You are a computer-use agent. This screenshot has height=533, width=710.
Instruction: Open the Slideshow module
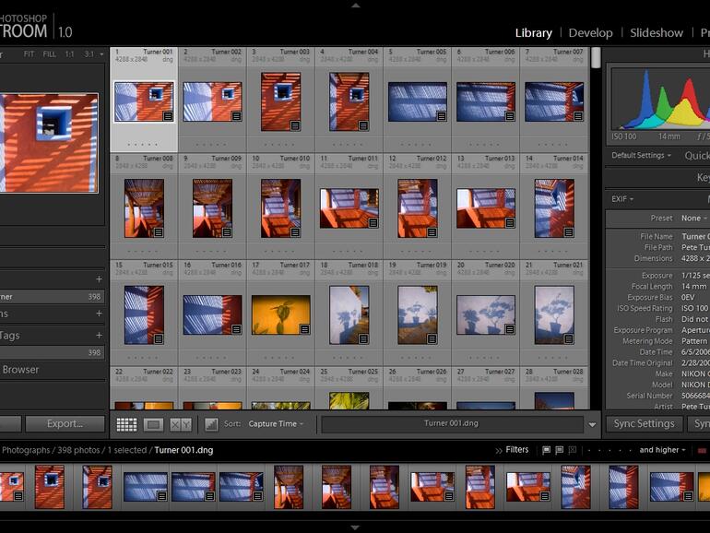click(x=657, y=32)
